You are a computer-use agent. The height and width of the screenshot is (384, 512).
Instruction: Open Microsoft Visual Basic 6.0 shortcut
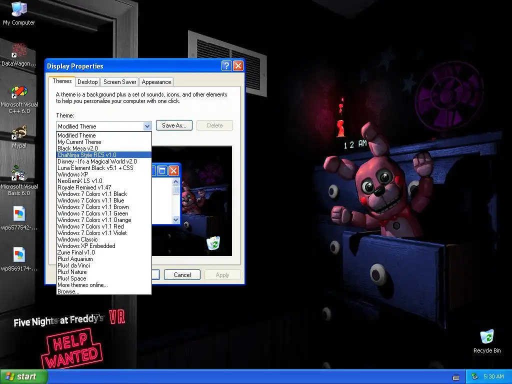19,181
